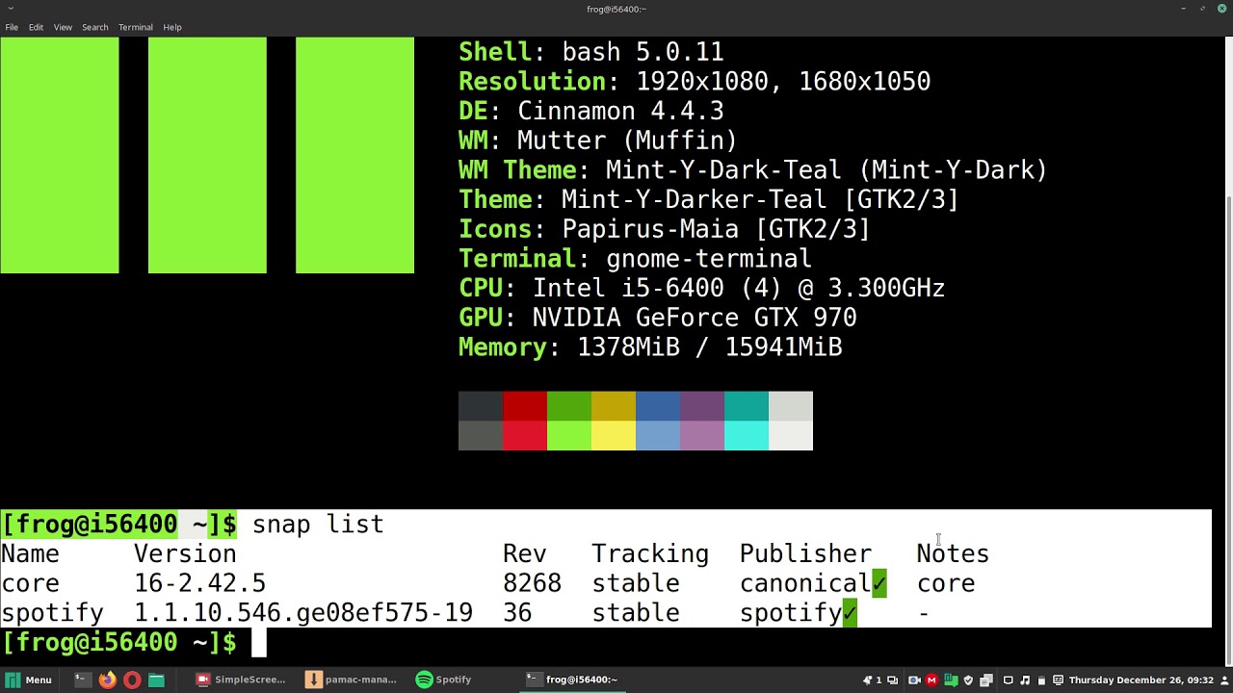Open the Help menu
1233x693 pixels.
pyautogui.click(x=172, y=27)
